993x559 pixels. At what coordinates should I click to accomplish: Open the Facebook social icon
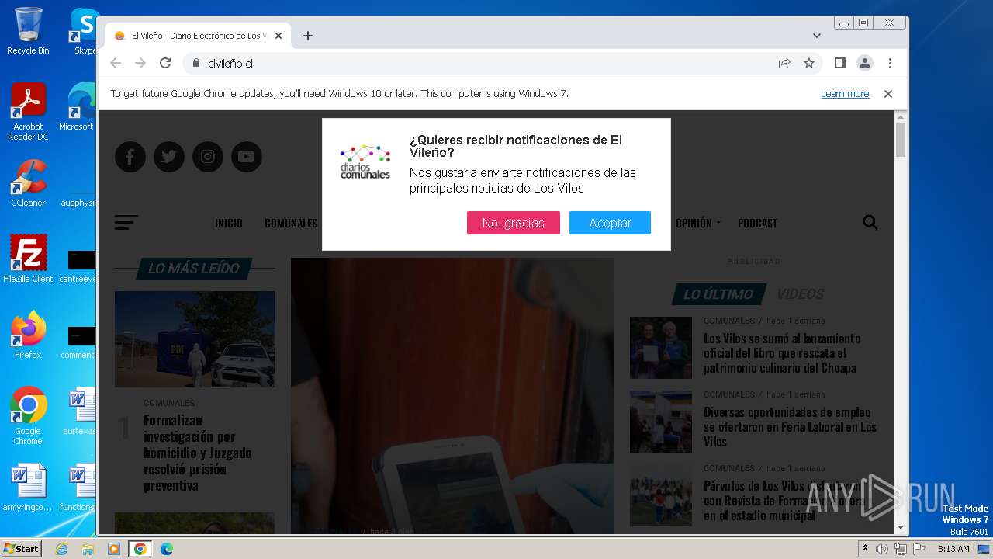click(x=130, y=157)
